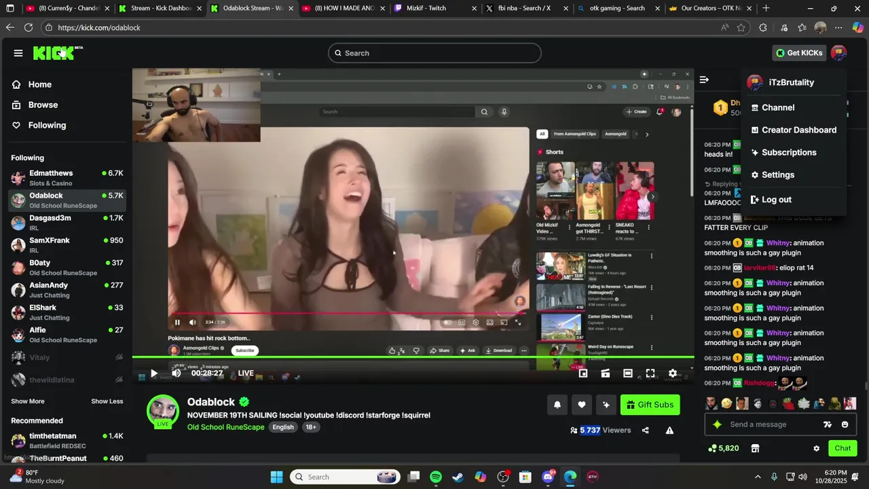Open the Windows Start menu
869x489 pixels.
click(x=276, y=477)
